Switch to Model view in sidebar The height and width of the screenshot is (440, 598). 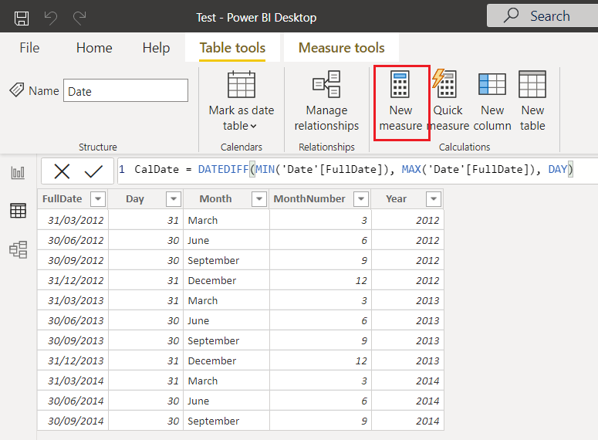click(x=18, y=249)
